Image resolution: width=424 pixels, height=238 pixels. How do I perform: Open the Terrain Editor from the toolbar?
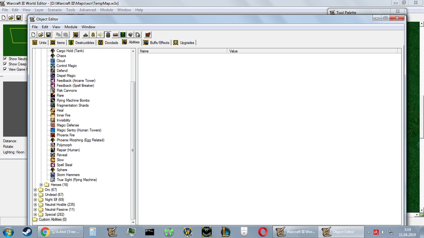85,35
